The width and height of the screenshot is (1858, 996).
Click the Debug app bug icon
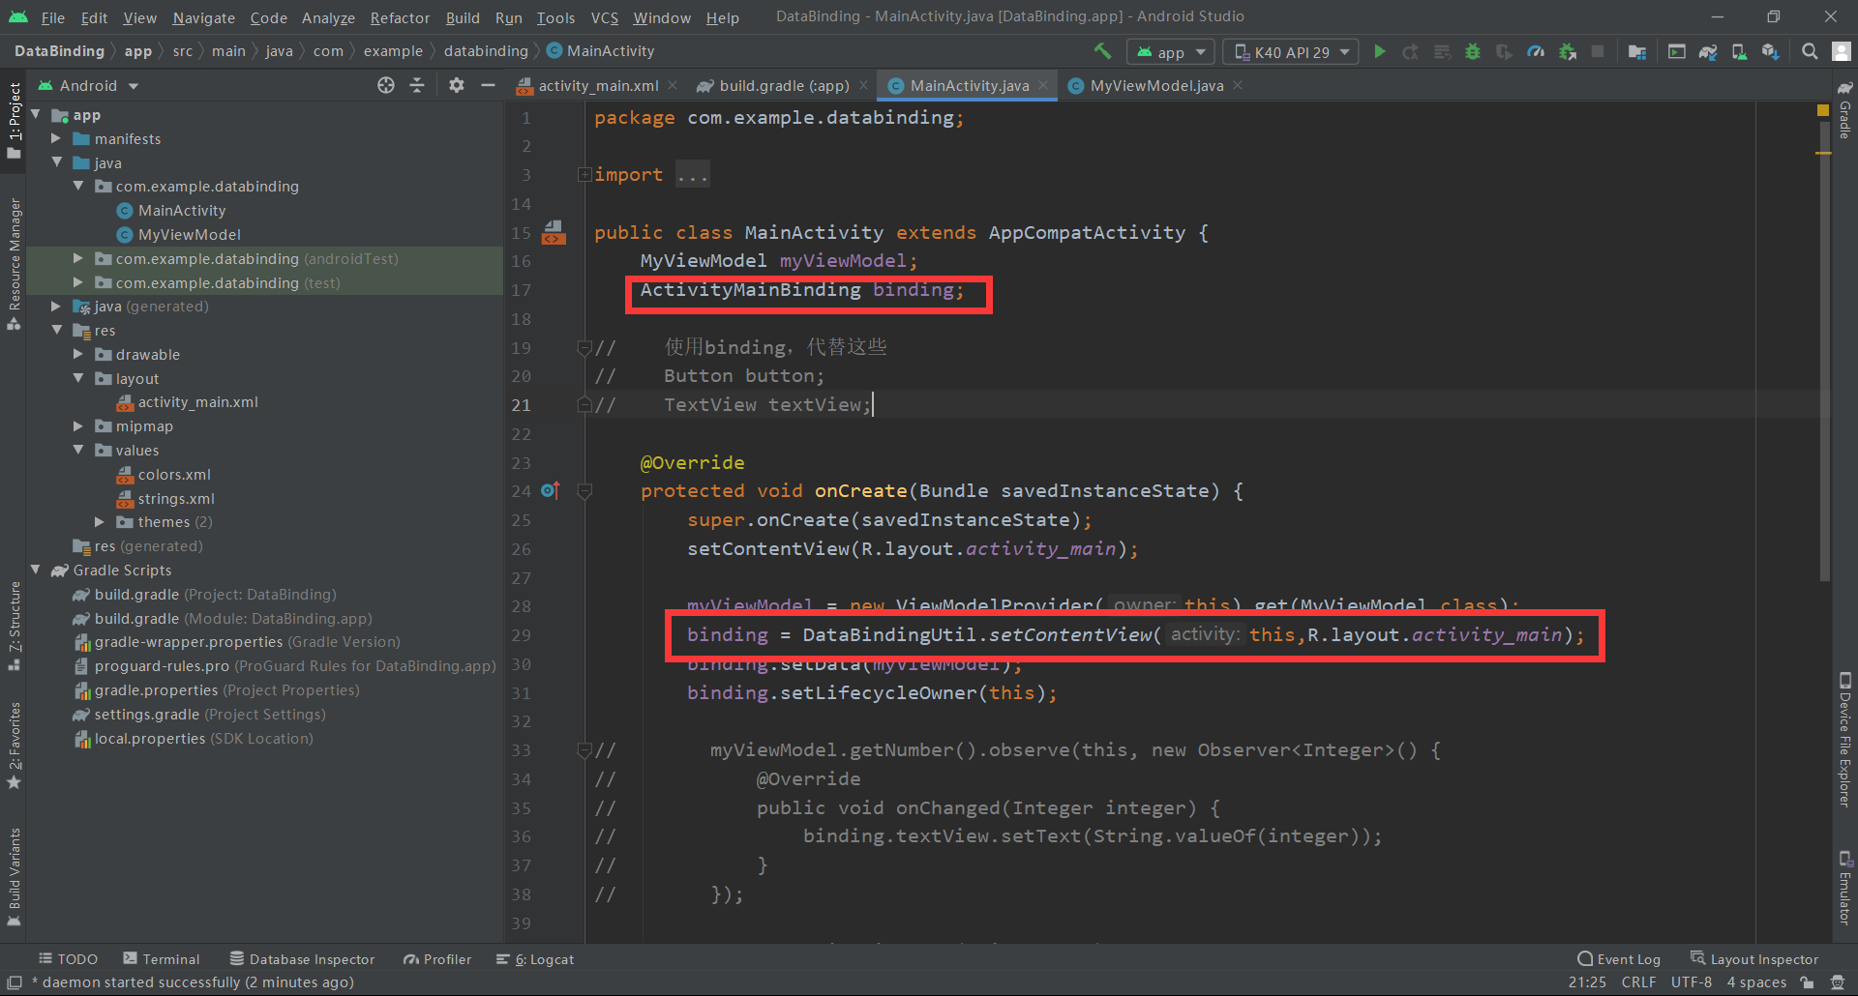(x=1473, y=52)
